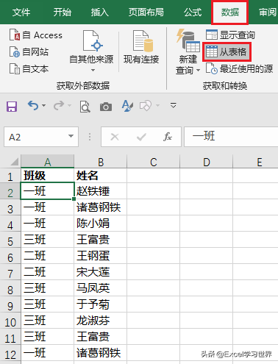Open the 新建查询 dropdown
The width and height of the screenshot is (278, 364).
coord(188,51)
